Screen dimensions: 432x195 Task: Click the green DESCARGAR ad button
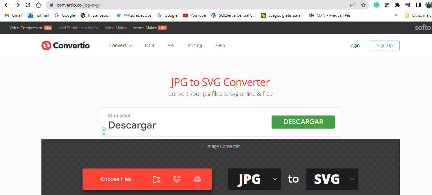(x=303, y=122)
